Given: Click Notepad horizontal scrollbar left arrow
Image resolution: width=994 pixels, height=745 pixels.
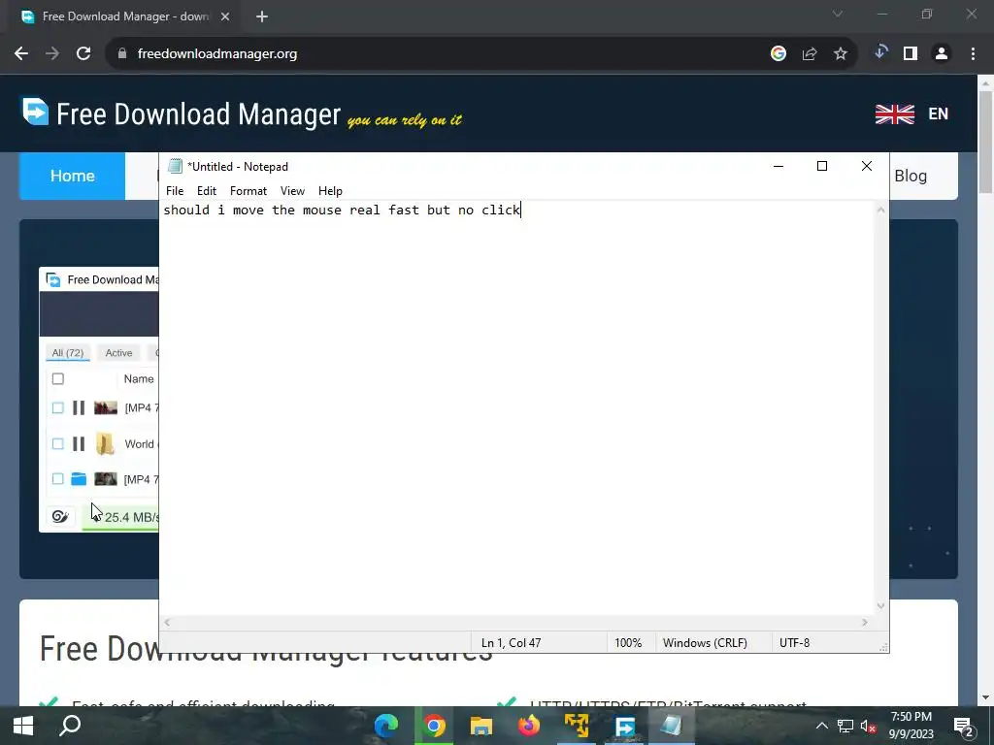Looking at the screenshot, I should pyautogui.click(x=167, y=623).
